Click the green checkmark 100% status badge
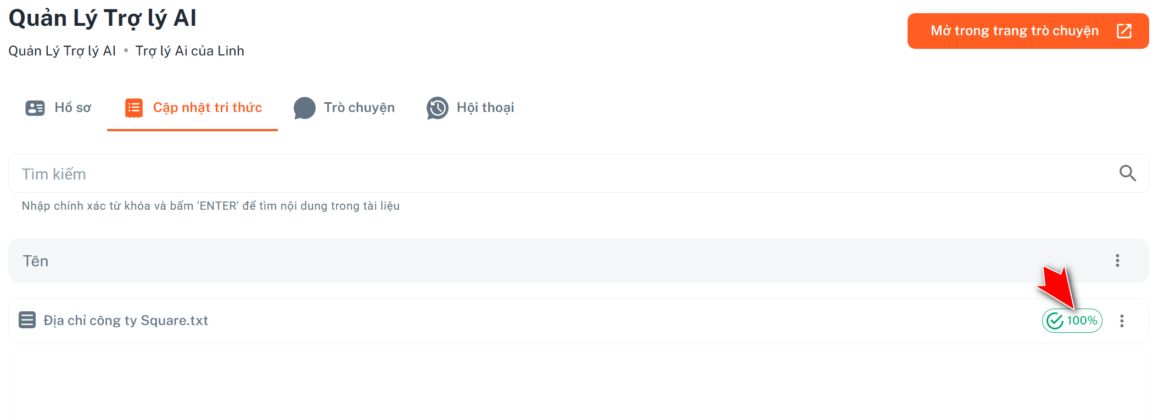 point(1072,321)
